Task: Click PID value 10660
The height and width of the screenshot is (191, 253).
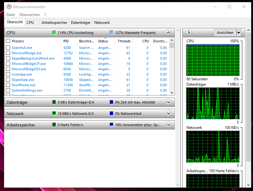Action: click(68, 64)
